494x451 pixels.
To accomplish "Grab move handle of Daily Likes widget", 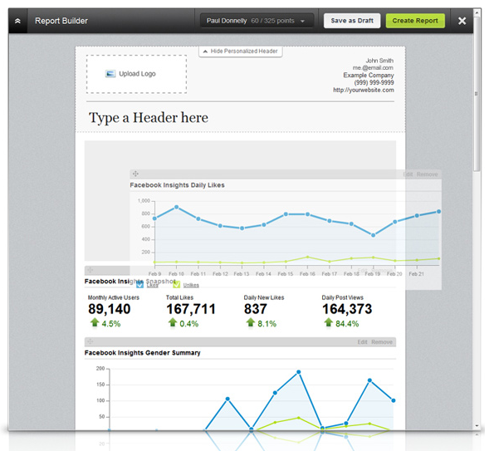I will [135, 174].
